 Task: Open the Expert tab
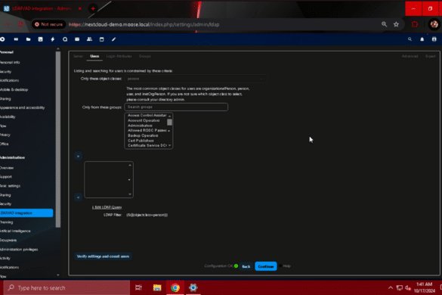click(x=431, y=56)
